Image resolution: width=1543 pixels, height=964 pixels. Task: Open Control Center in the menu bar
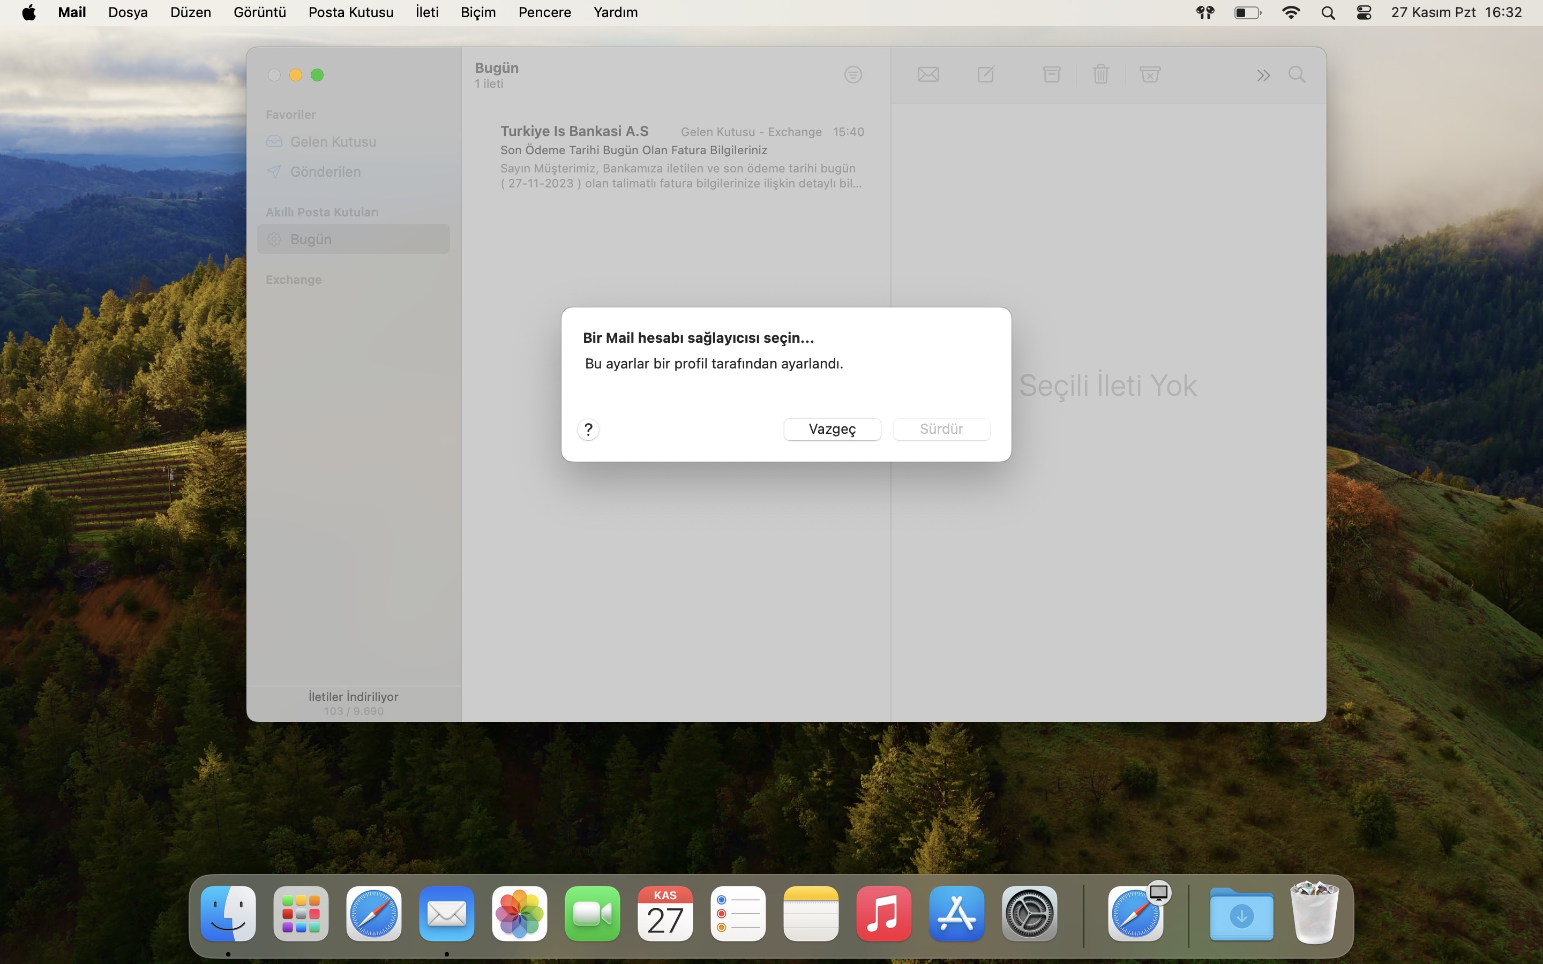point(1364,12)
